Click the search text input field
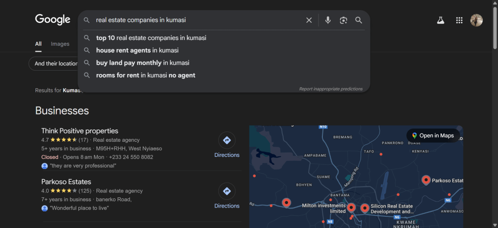The image size is (498, 228). [x=198, y=20]
